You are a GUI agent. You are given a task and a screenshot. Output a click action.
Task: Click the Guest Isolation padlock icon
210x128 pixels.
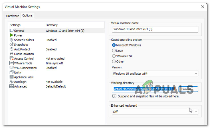[x=11, y=54]
